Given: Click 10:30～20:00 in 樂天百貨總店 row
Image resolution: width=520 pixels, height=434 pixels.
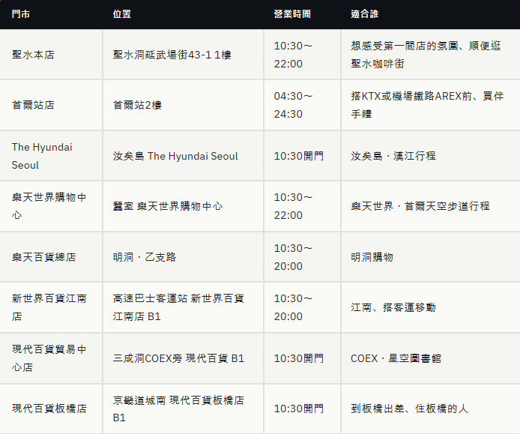Looking at the screenshot, I should pos(293,257).
